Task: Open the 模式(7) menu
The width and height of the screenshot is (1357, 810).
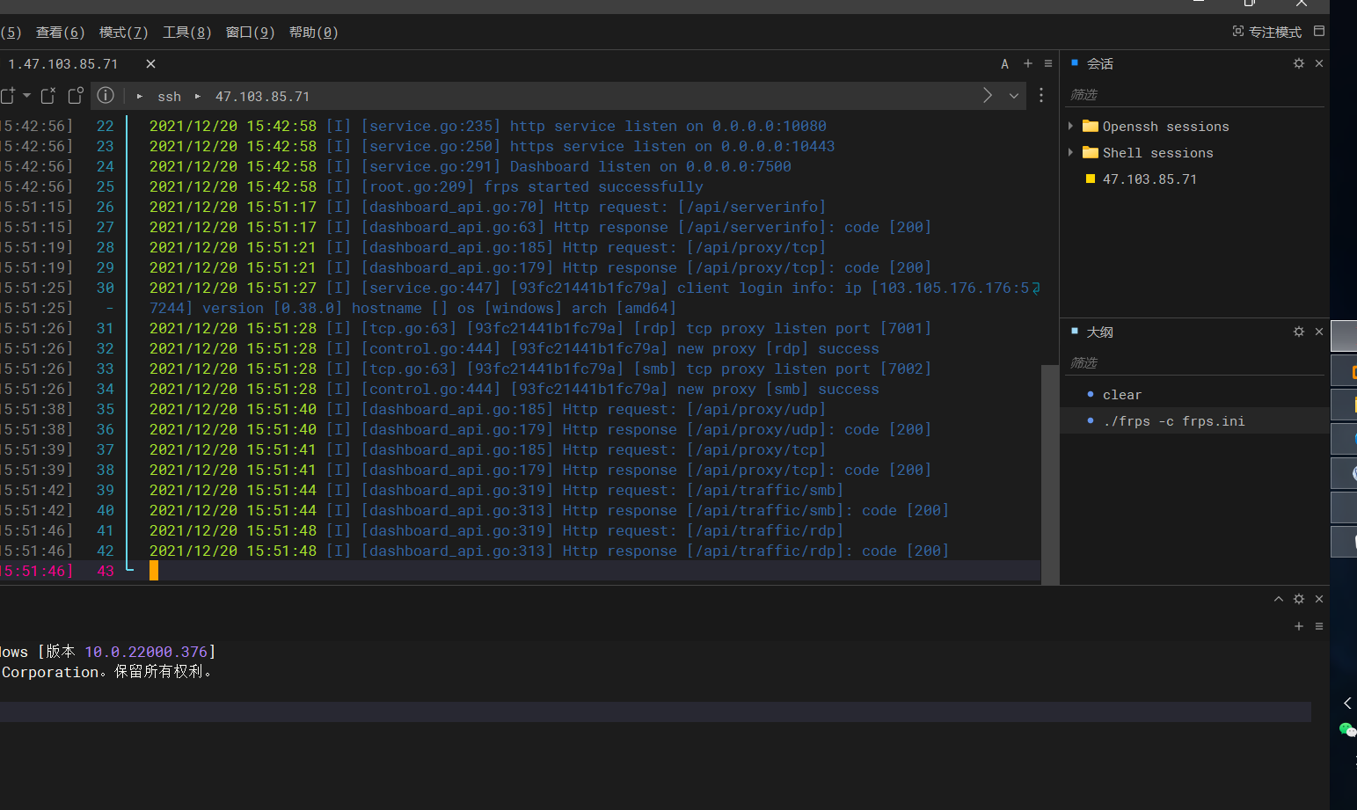Action: [x=124, y=33]
